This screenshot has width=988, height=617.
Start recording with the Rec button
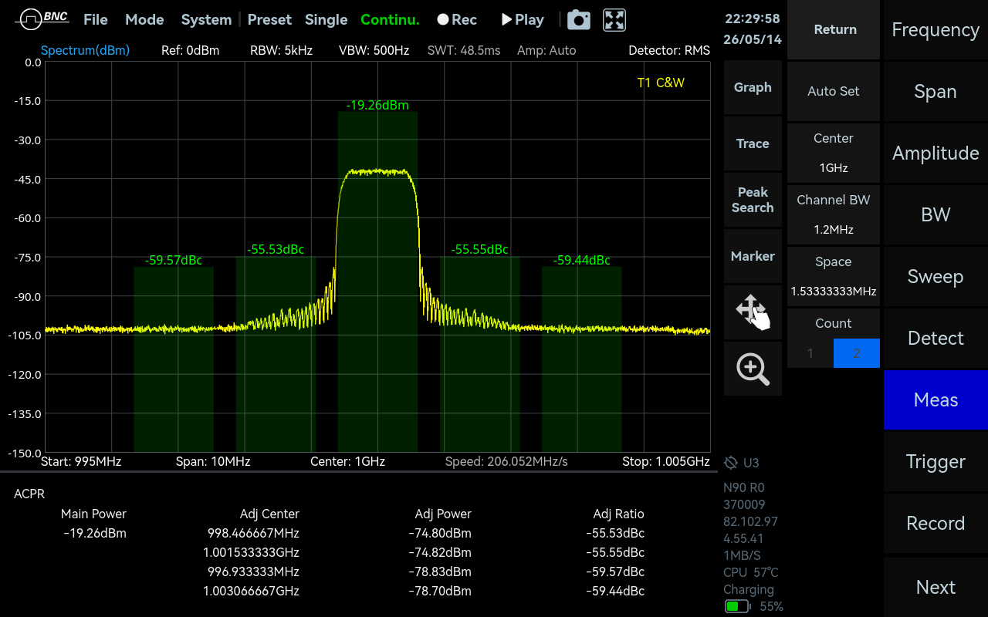click(x=457, y=20)
